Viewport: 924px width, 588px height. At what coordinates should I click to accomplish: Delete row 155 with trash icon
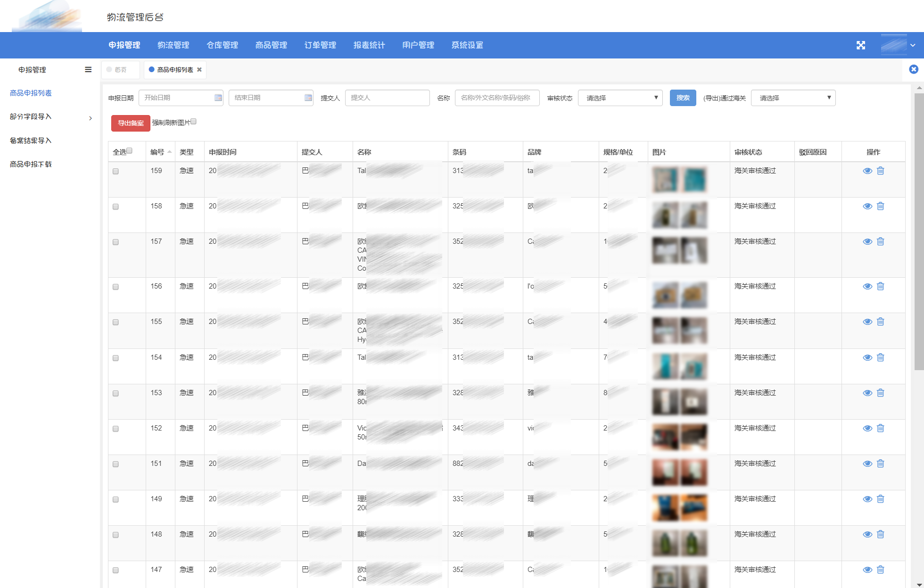click(880, 322)
